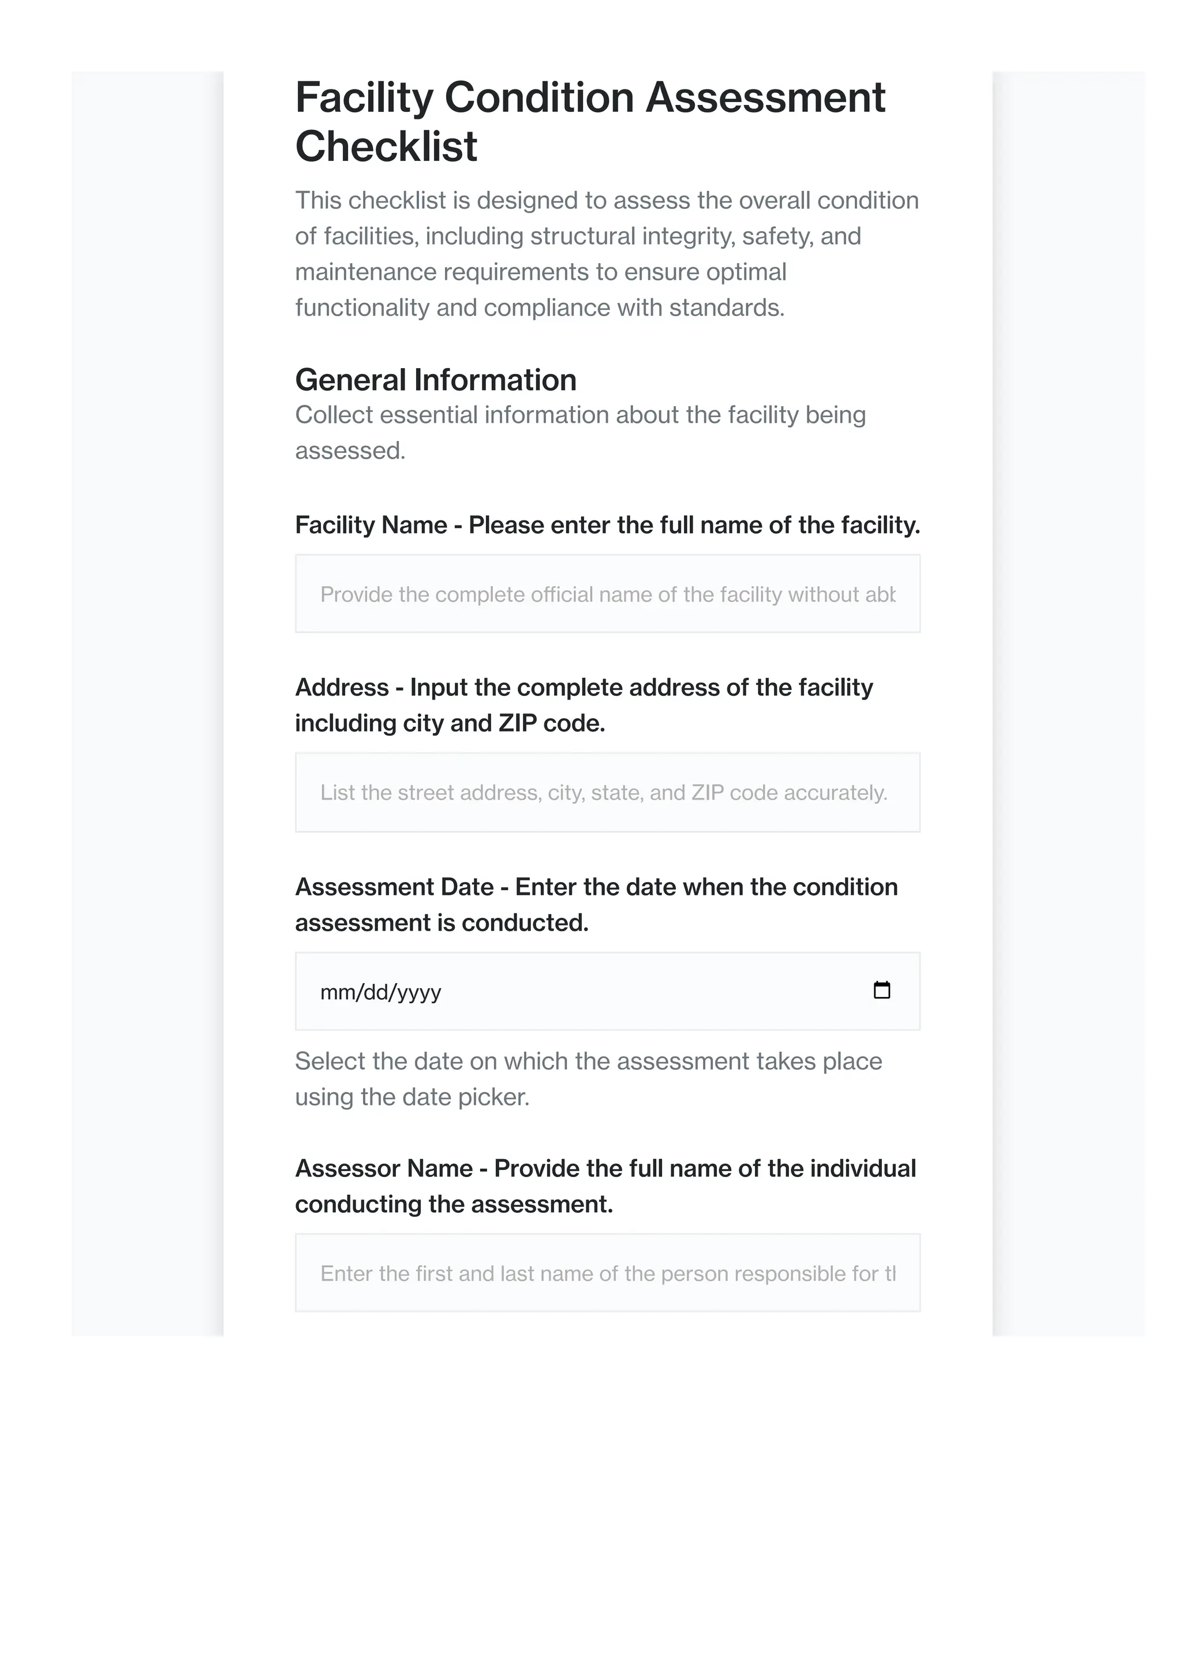Click into the Assessor Name field
This screenshot has height=1672, width=1182.
[x=607, y=1273]
